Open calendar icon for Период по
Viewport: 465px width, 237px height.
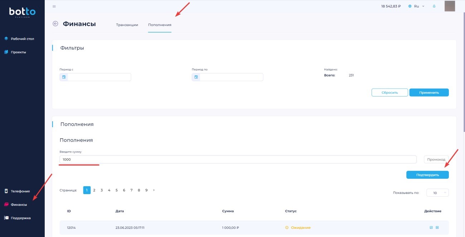point(196,77)
